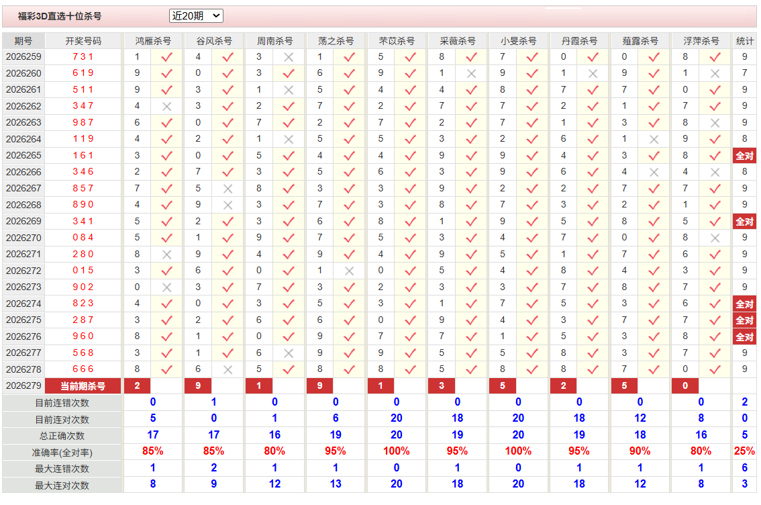The height and width of the screenshot is (505, 761).
Task: Click the check mark for 丹霞杀号 in row 2026276
Action: click(593, 336)
